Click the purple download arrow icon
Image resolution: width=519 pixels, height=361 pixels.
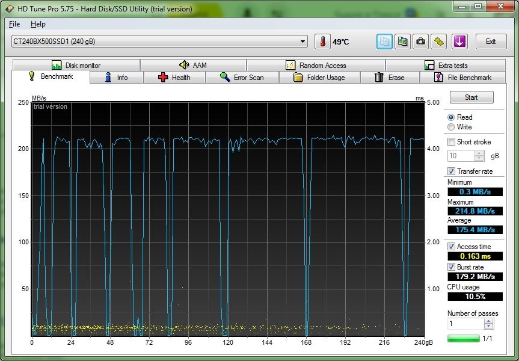click(x=459, y=42)
